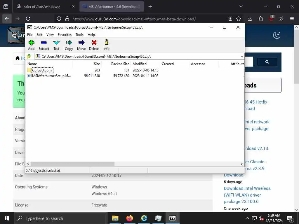Click the right arrow of 7-Zip horizontal scrollbar
This screenshot has height=224, width=299.
pos(241,164)
